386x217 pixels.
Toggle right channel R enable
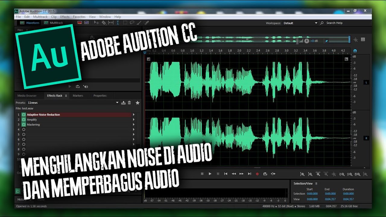366,138
